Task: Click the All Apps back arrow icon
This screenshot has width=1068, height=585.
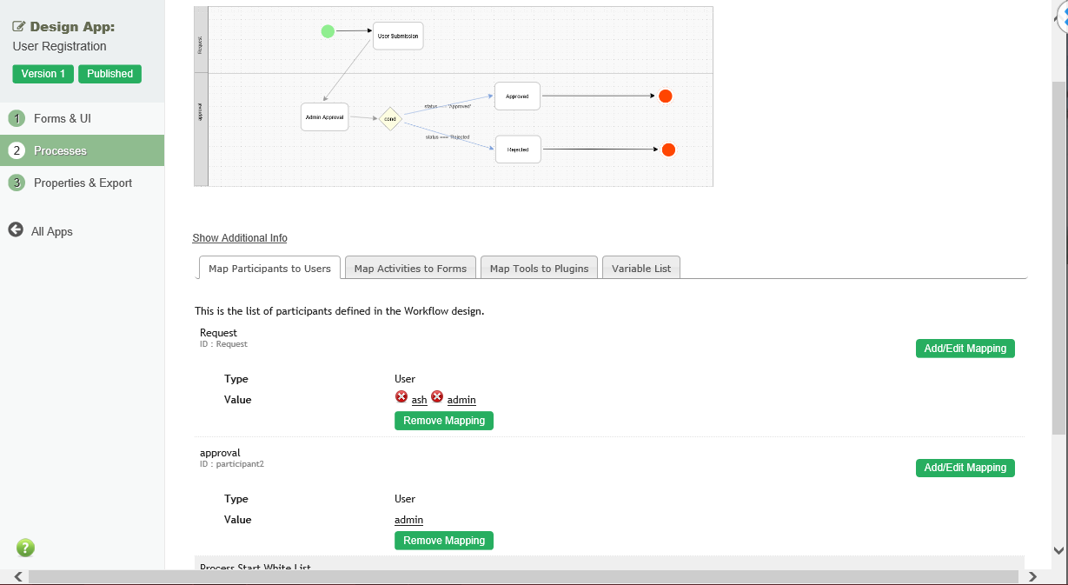Action: tap(16, 230)
